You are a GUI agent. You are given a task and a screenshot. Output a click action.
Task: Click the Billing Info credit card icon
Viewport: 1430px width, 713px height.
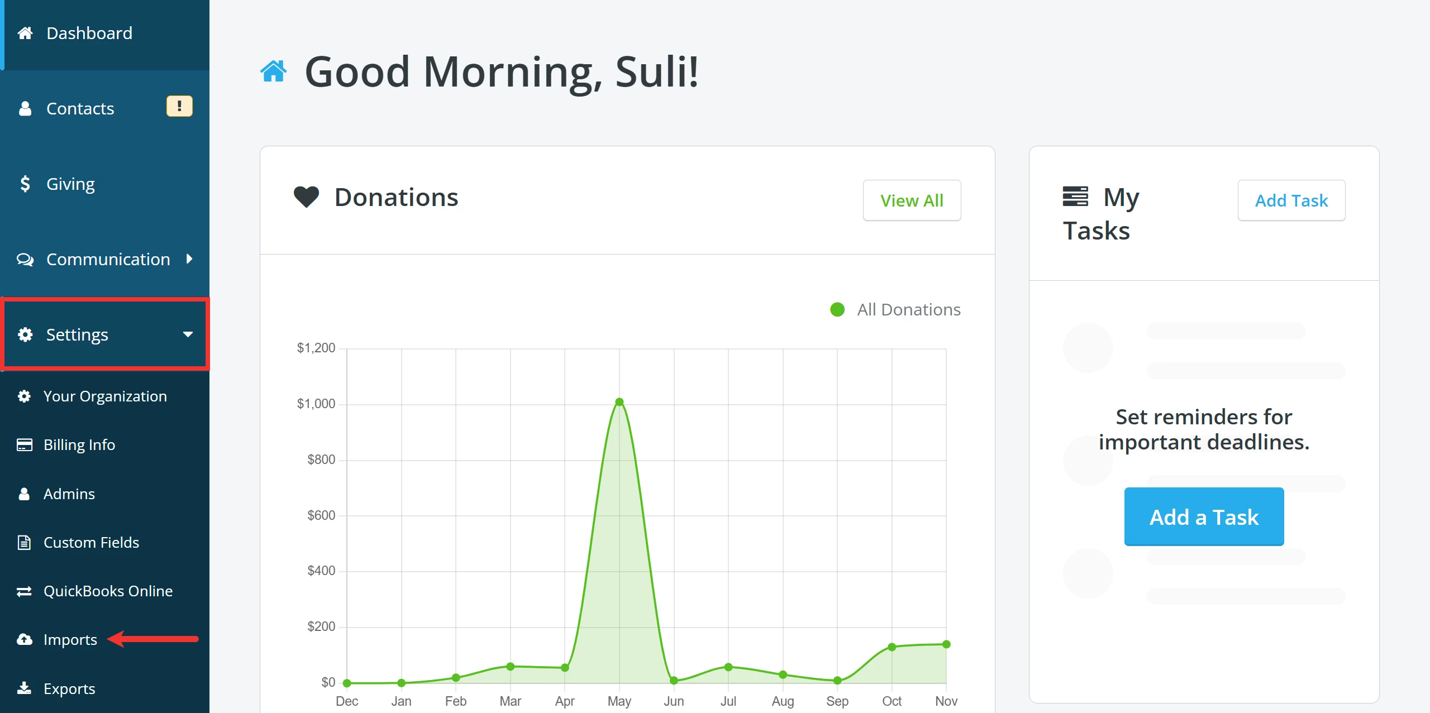(x=25, y=445)
